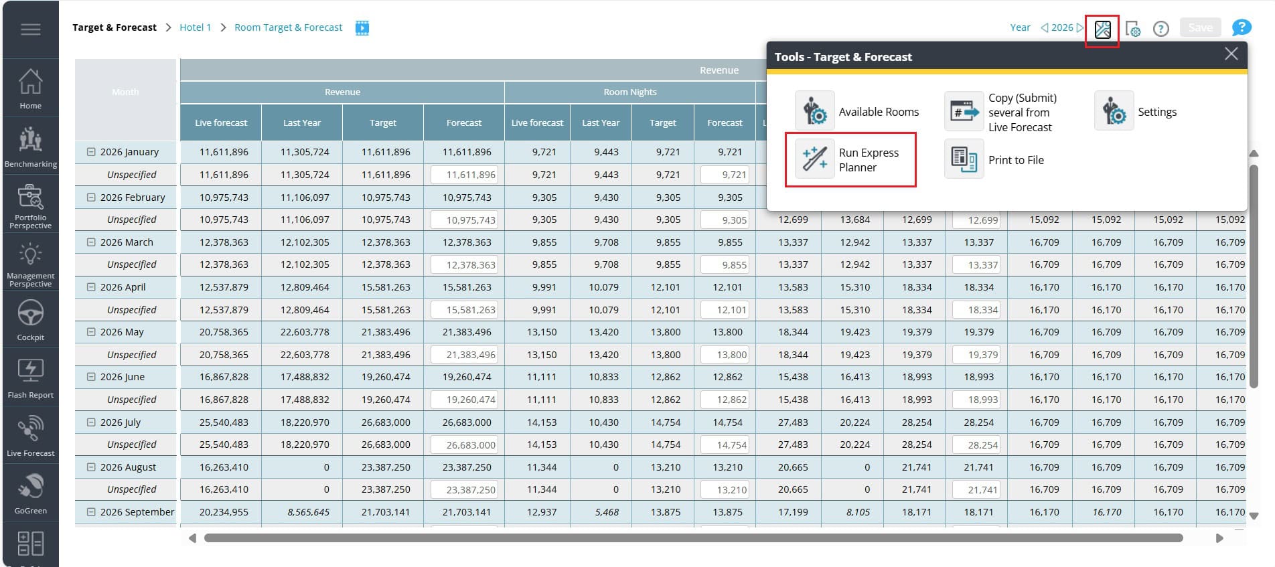The image size is (1275, 567).
Task: Open the blue chat support bubble
Action: (1241, 27)
